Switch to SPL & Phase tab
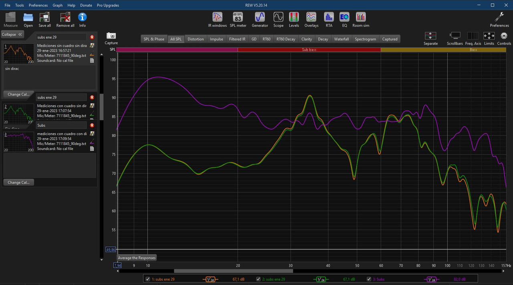513x285 pixels. click(x=154, y=39)
